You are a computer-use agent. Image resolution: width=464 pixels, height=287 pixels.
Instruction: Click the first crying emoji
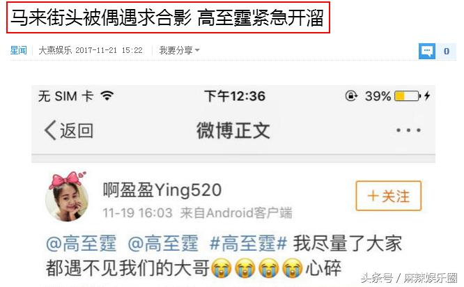[x=222, y=267]
